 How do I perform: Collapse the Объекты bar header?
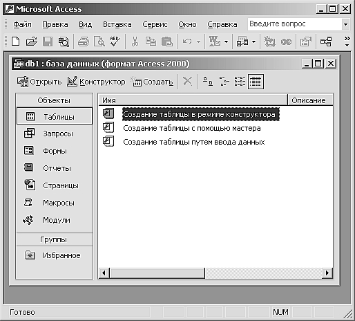pos(54,100)
